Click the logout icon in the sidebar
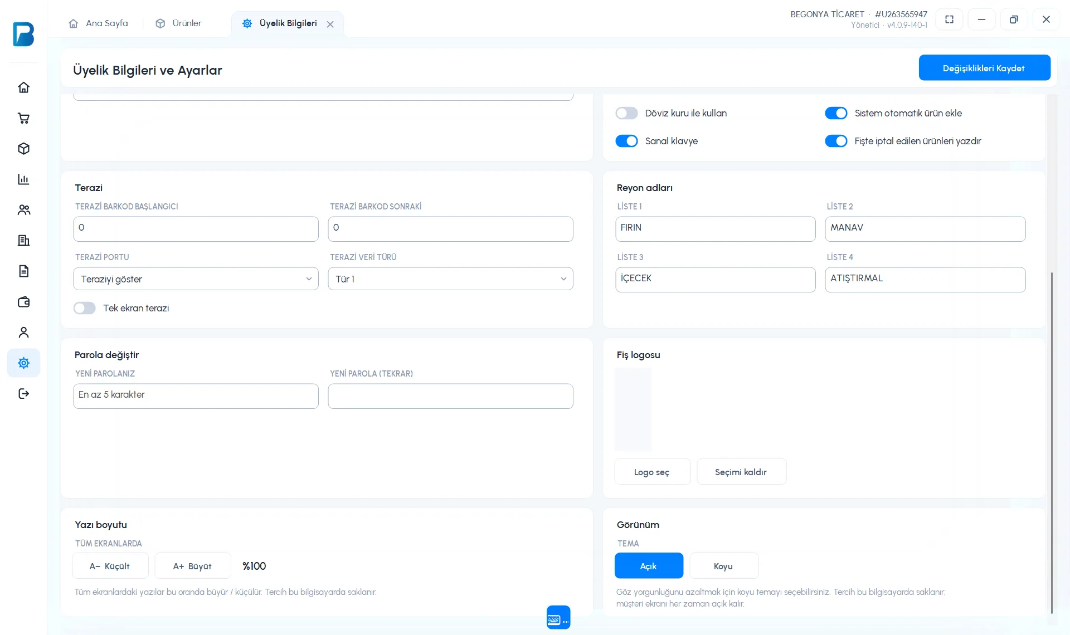 pos(23,394)
